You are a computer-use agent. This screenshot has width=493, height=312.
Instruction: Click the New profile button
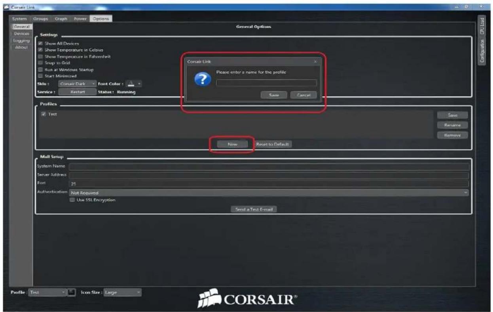(232, 144)
